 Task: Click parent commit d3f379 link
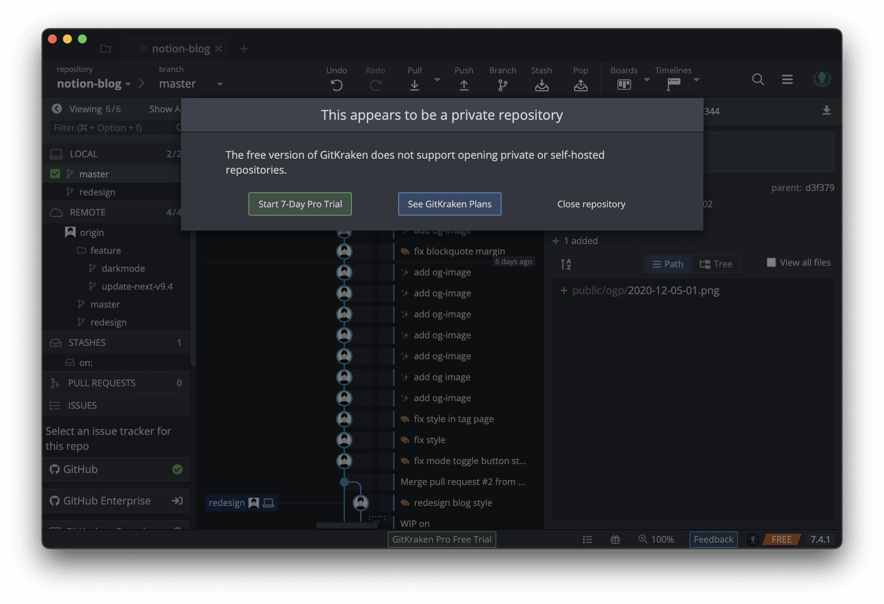pos(820,187)
